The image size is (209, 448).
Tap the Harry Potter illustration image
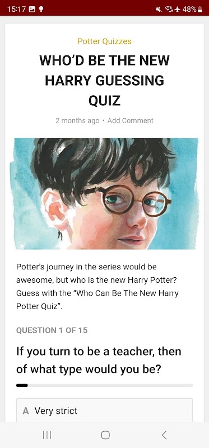click(x=104, y=194)
